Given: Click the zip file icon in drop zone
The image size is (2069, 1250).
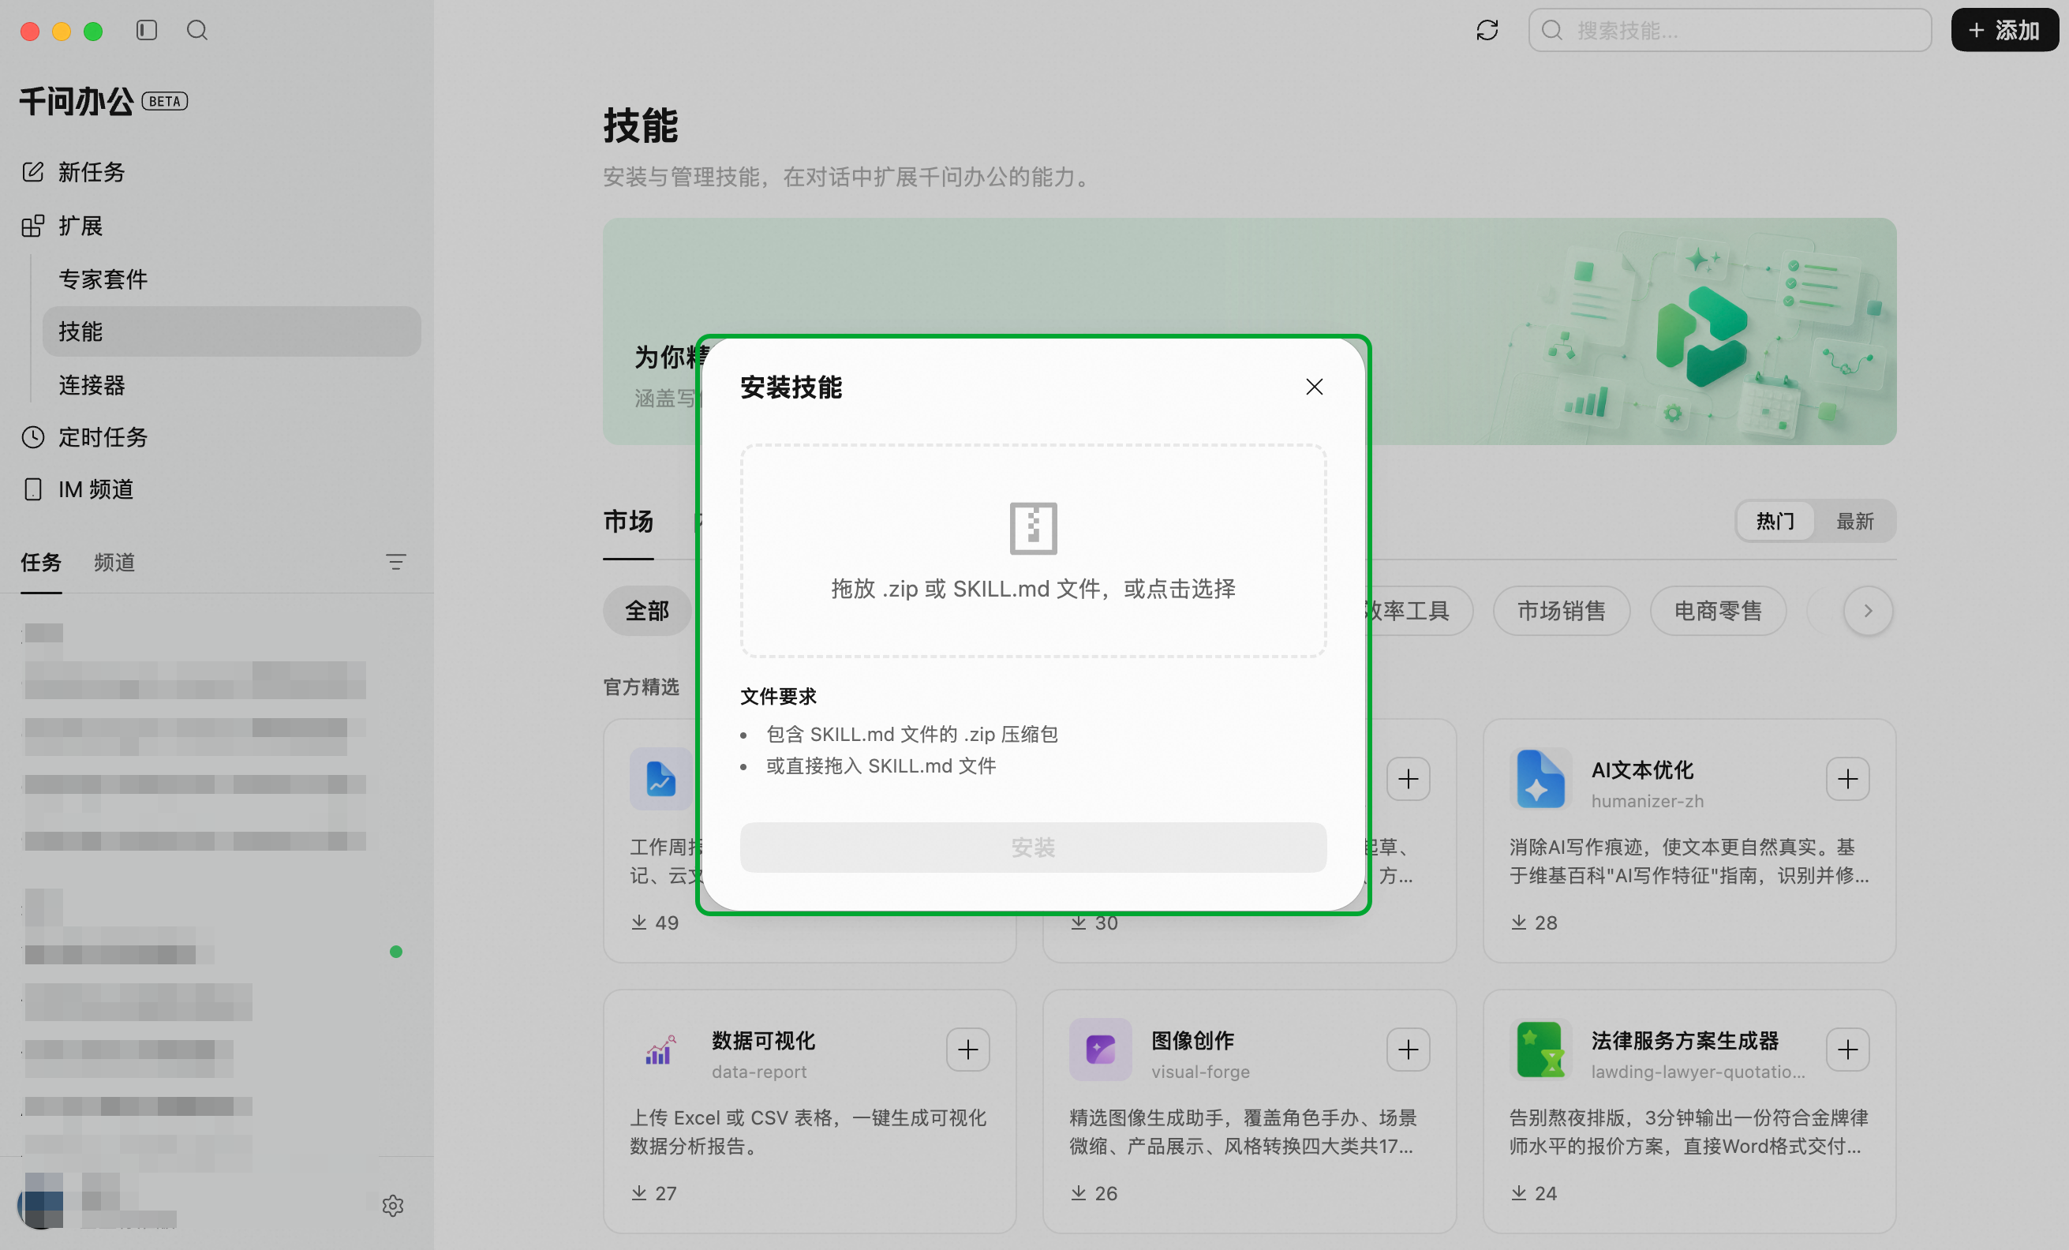Looking at the screenshot, I should [x=1033, y=528].
